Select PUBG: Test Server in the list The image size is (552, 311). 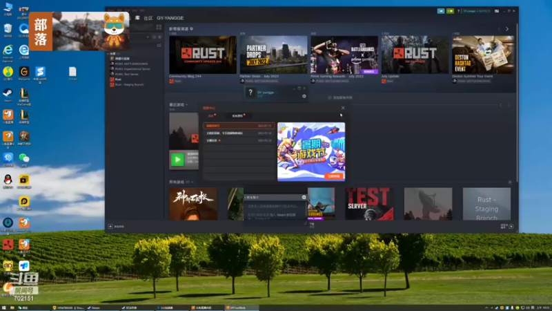coord(126,75)
